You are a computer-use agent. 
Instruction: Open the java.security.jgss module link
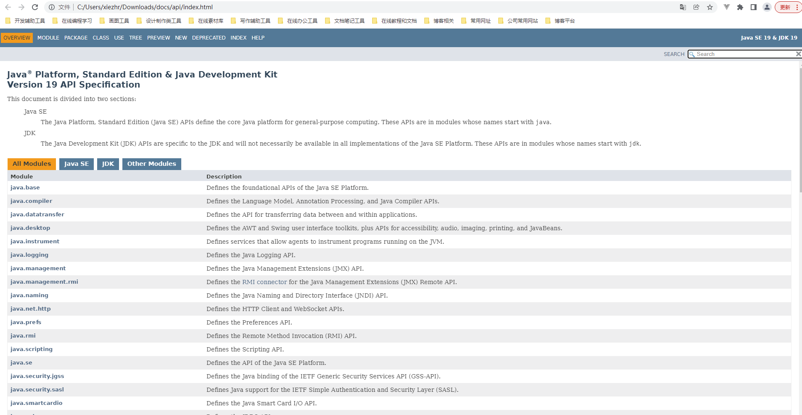click(37, 376)
